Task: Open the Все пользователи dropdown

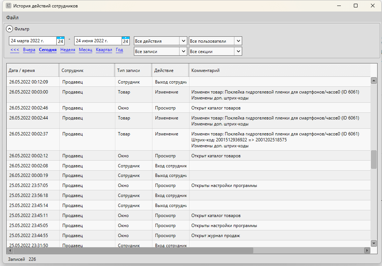Action: pyautogui.click(x=238, y=41)
